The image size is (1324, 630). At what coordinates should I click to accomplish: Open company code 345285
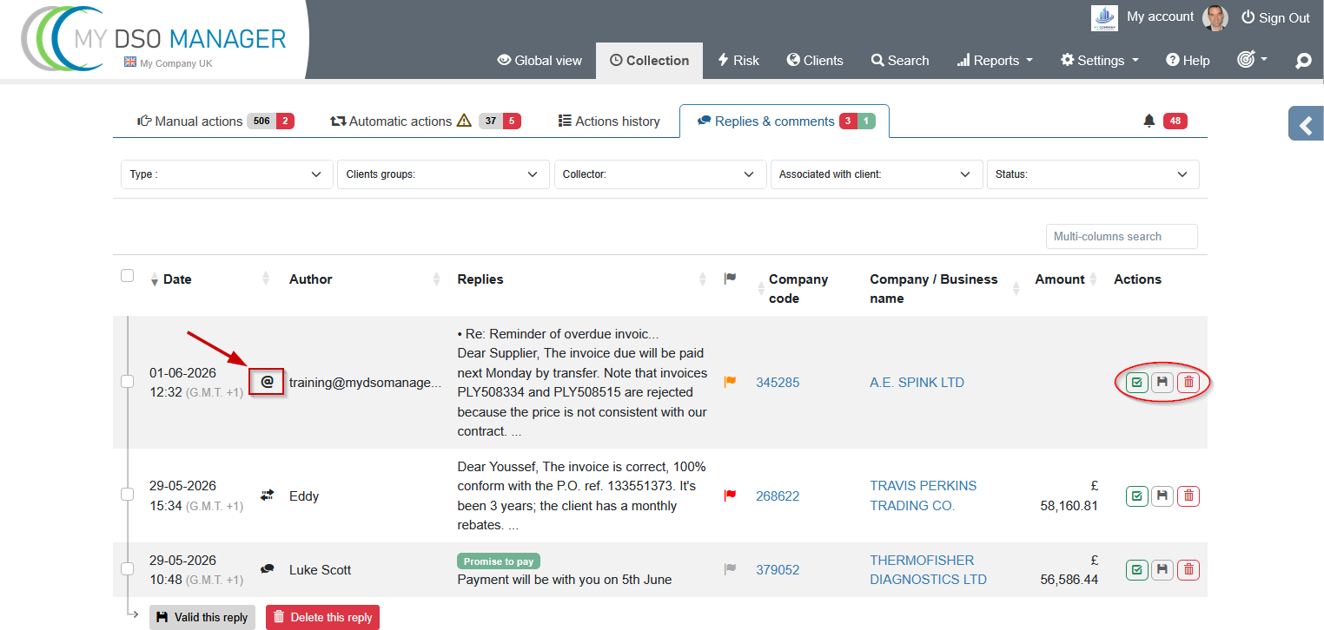[x=778, y=382]
